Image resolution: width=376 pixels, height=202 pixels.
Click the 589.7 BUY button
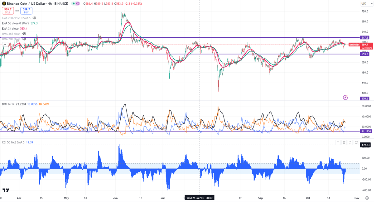[x=27, y=11]
